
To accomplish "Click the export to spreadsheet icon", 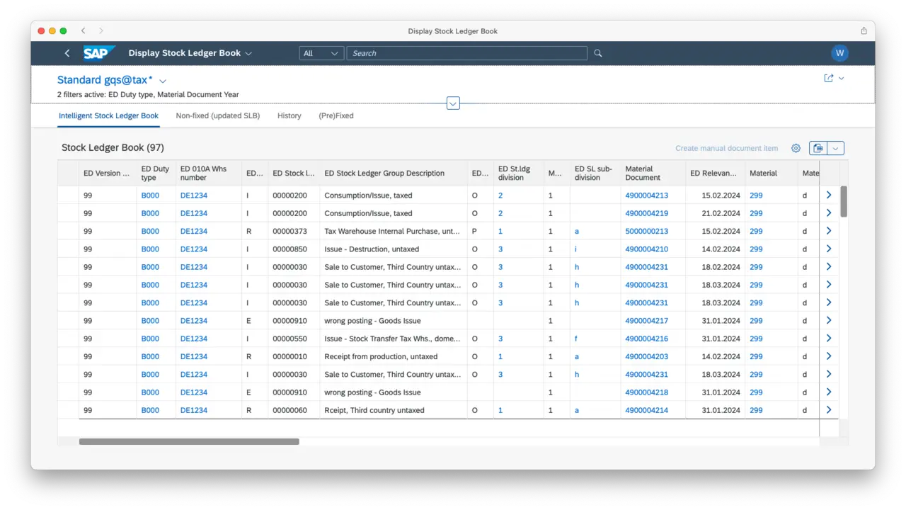I will click(818, 148).
